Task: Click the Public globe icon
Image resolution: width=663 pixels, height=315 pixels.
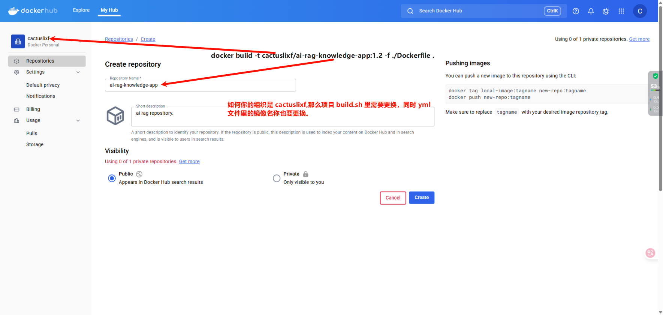Action: (139, 174)
